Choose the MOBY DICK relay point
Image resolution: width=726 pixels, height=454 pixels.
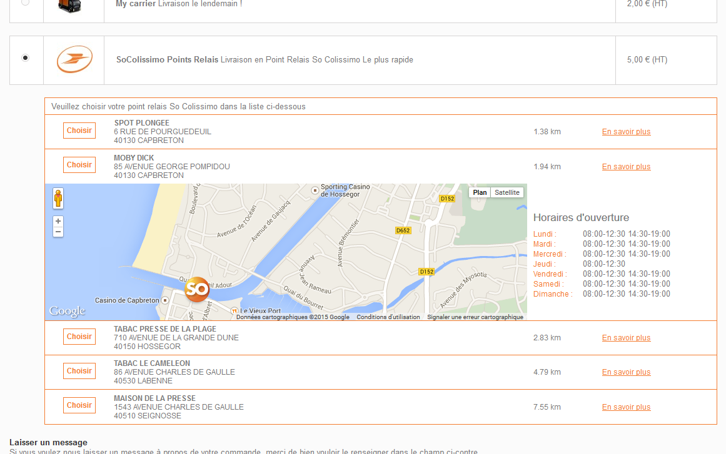pyautogui.click(x=79, y=165)
